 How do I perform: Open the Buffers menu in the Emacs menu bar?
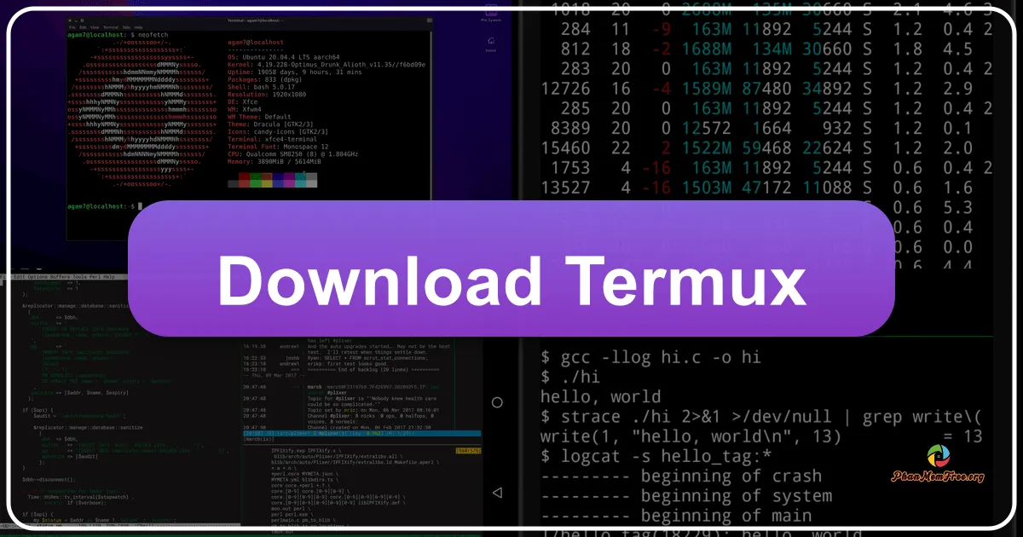click(58, 278)
